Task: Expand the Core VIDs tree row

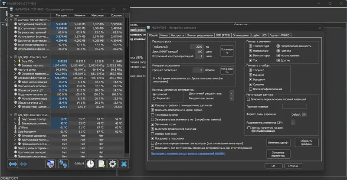Action: click(x=14, y=61)
